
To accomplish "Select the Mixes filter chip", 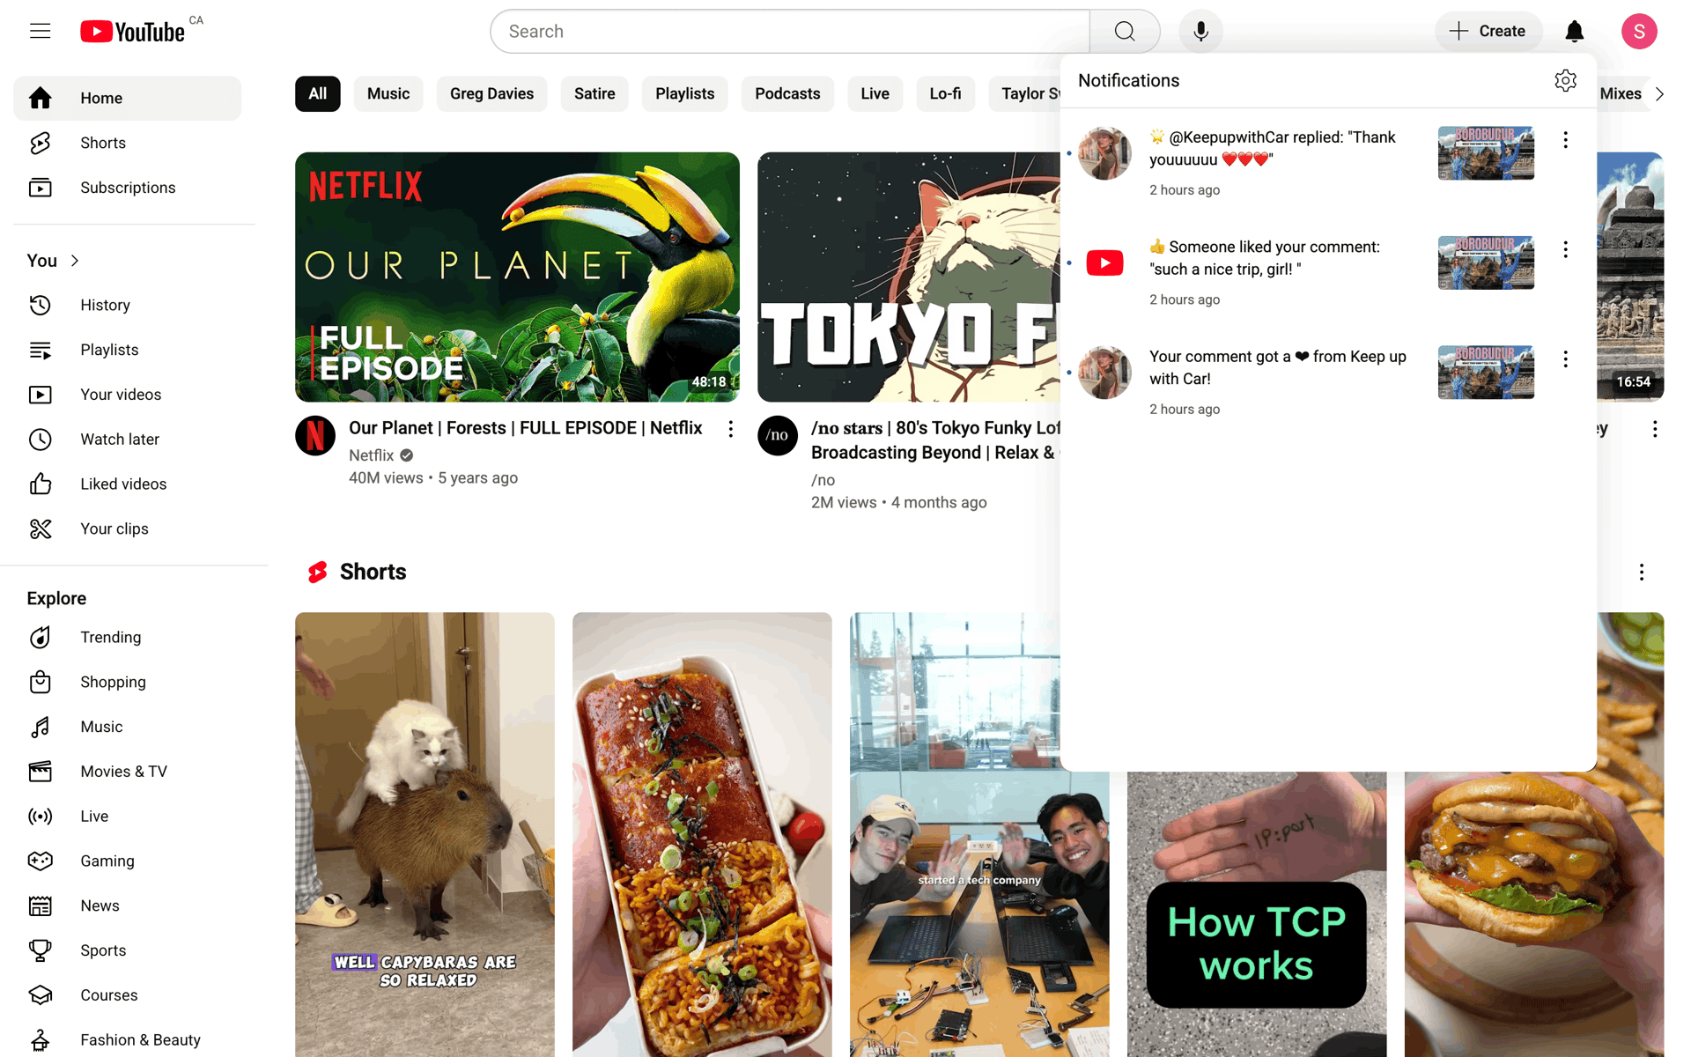I will pos(1621,94).
